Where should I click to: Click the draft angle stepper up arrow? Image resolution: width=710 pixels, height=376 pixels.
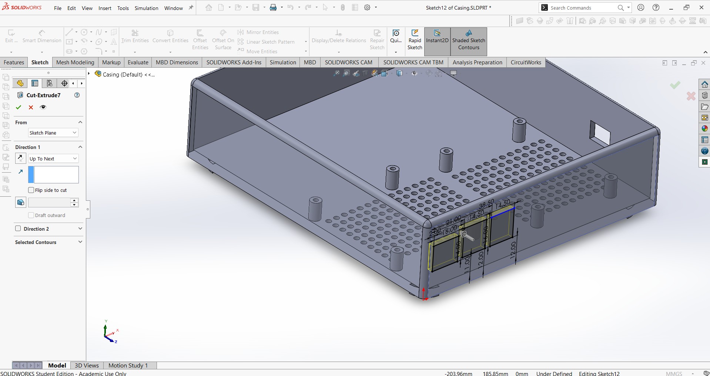(74, 200)
